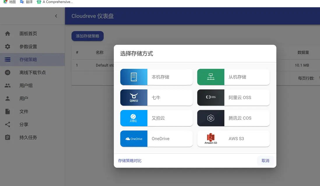Viewport: 320px width, 186px height.
Task: Click the OSS logo tile
Action: click(211, 98)
